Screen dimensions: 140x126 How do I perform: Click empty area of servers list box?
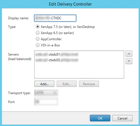click(x=79, y=71)
